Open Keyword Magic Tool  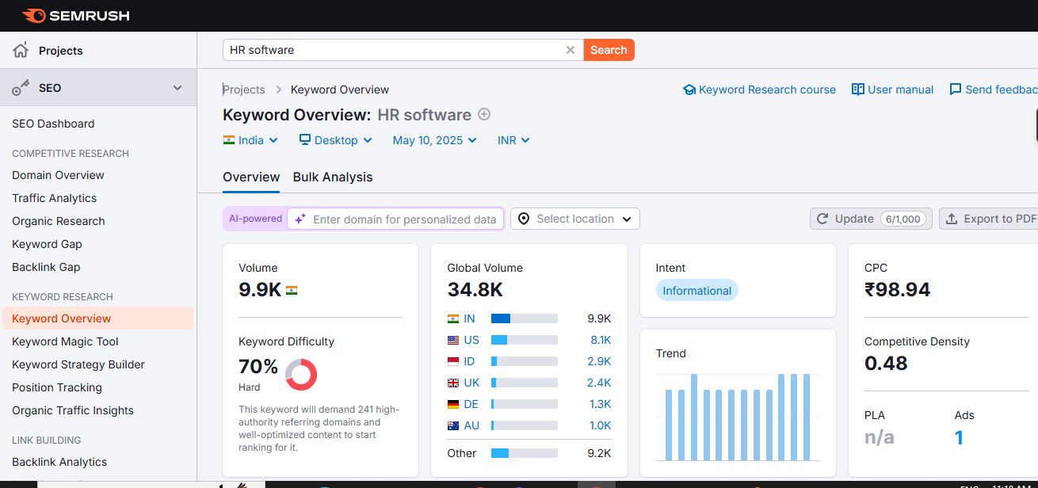(x=65, y=341)
